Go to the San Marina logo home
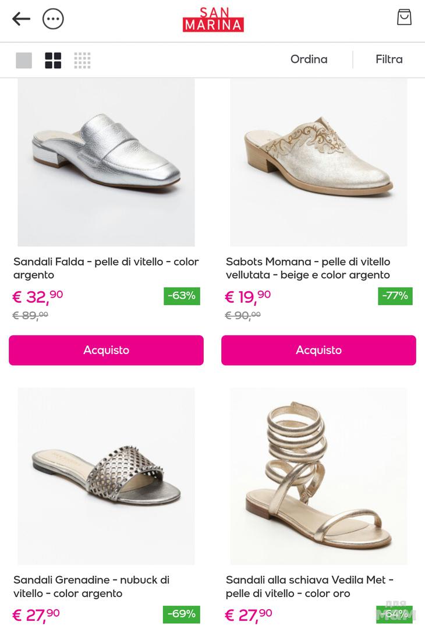425x629 pixels. [213, 20]
